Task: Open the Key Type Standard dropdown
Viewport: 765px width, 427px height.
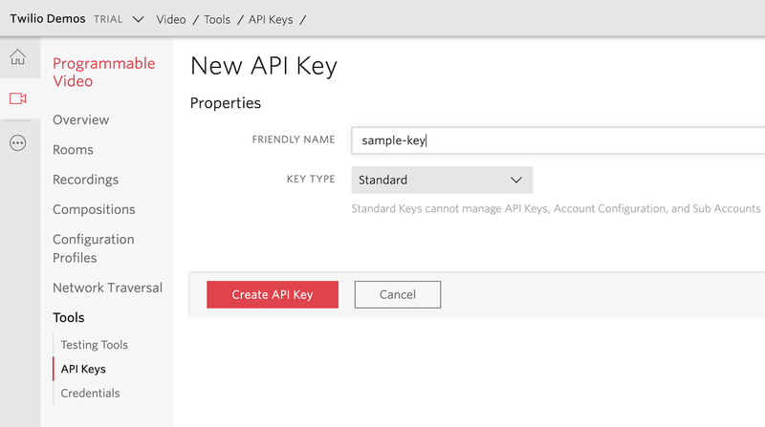Action: coord(442,180)
